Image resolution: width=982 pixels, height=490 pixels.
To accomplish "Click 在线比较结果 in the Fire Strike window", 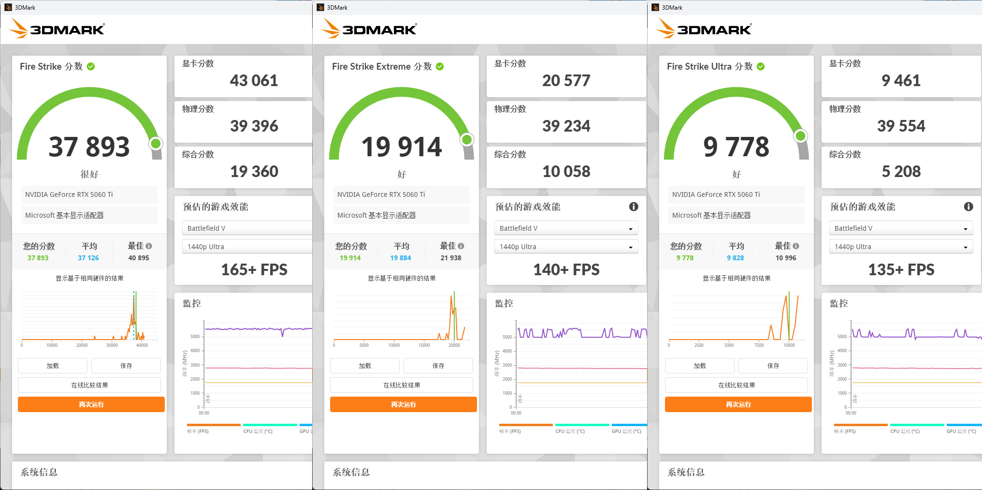I will tap(89, 385).
